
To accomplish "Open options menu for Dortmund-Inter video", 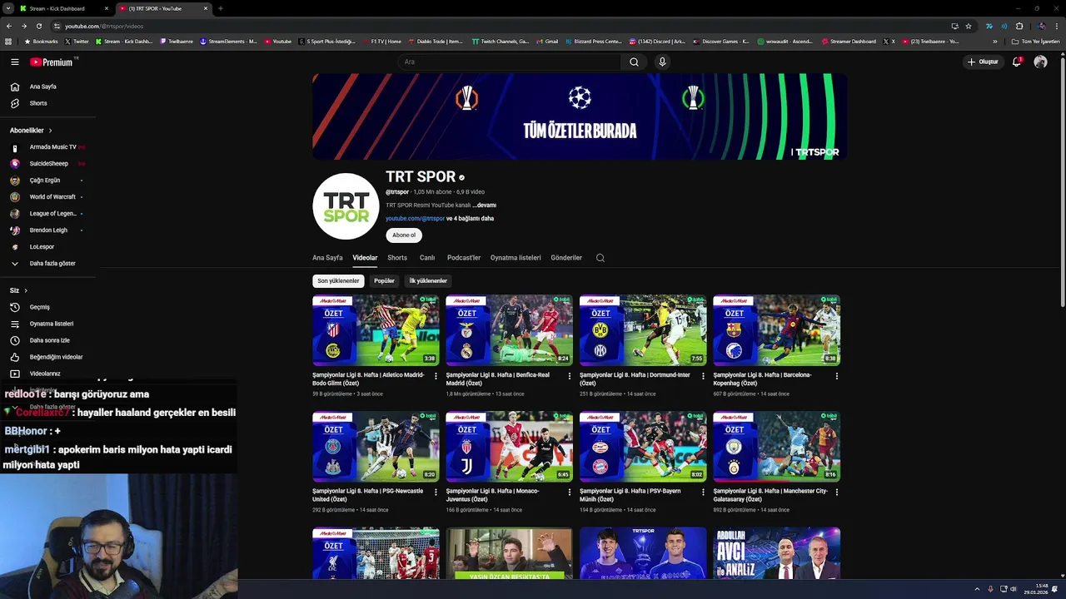I will pyautogui.click(x=703, y=376).
